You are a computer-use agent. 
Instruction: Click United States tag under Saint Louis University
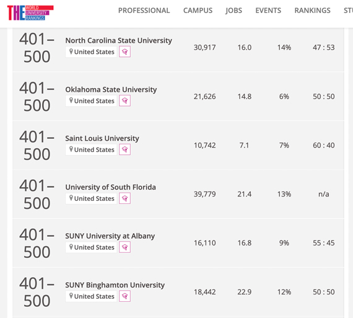[x=91, y=149]
